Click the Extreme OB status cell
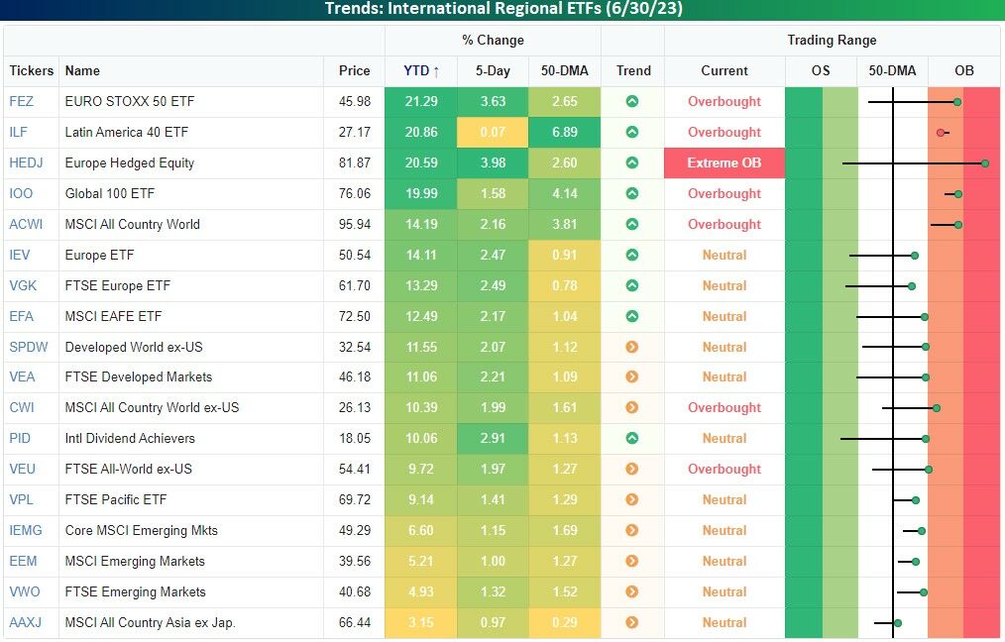Viewport: 1005px width, 642px height. coord(725,162)
